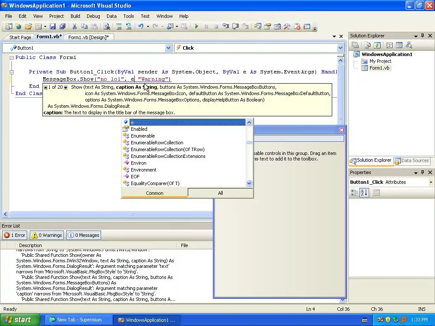Screen dimensions: 435x326
Task: Open the Solution Explorer window position dropdown
Action: (x=415, y=36)
